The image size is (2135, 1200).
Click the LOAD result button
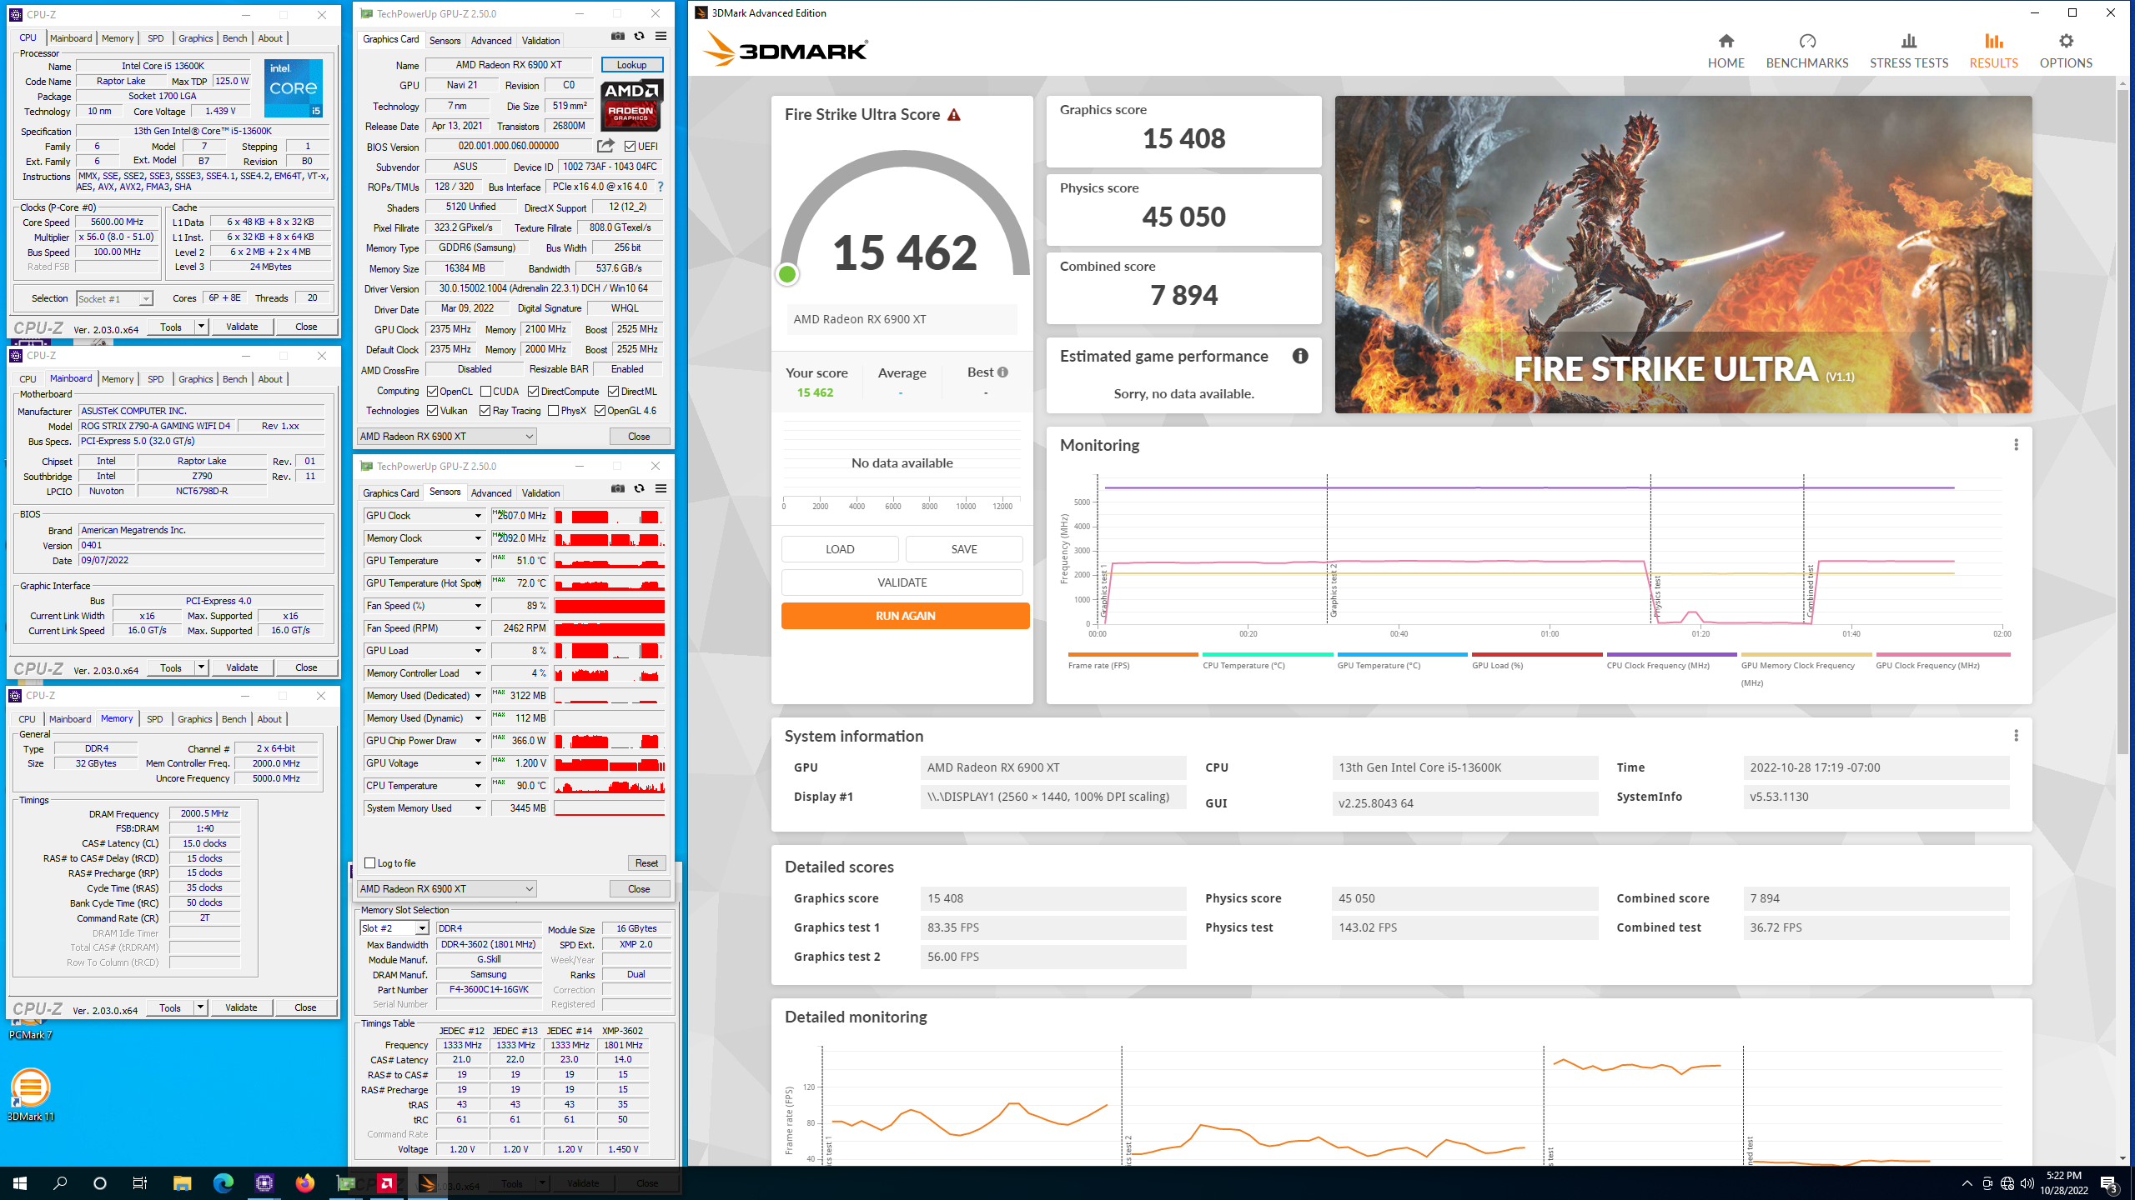(840, 549)
